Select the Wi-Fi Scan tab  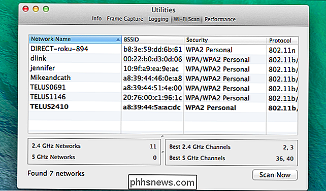[x=186, y=19]
